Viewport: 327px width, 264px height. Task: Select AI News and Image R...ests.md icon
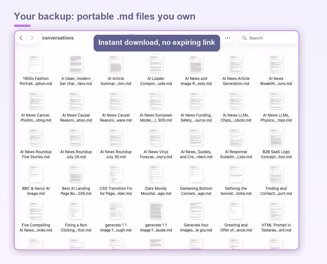(196, 64)
